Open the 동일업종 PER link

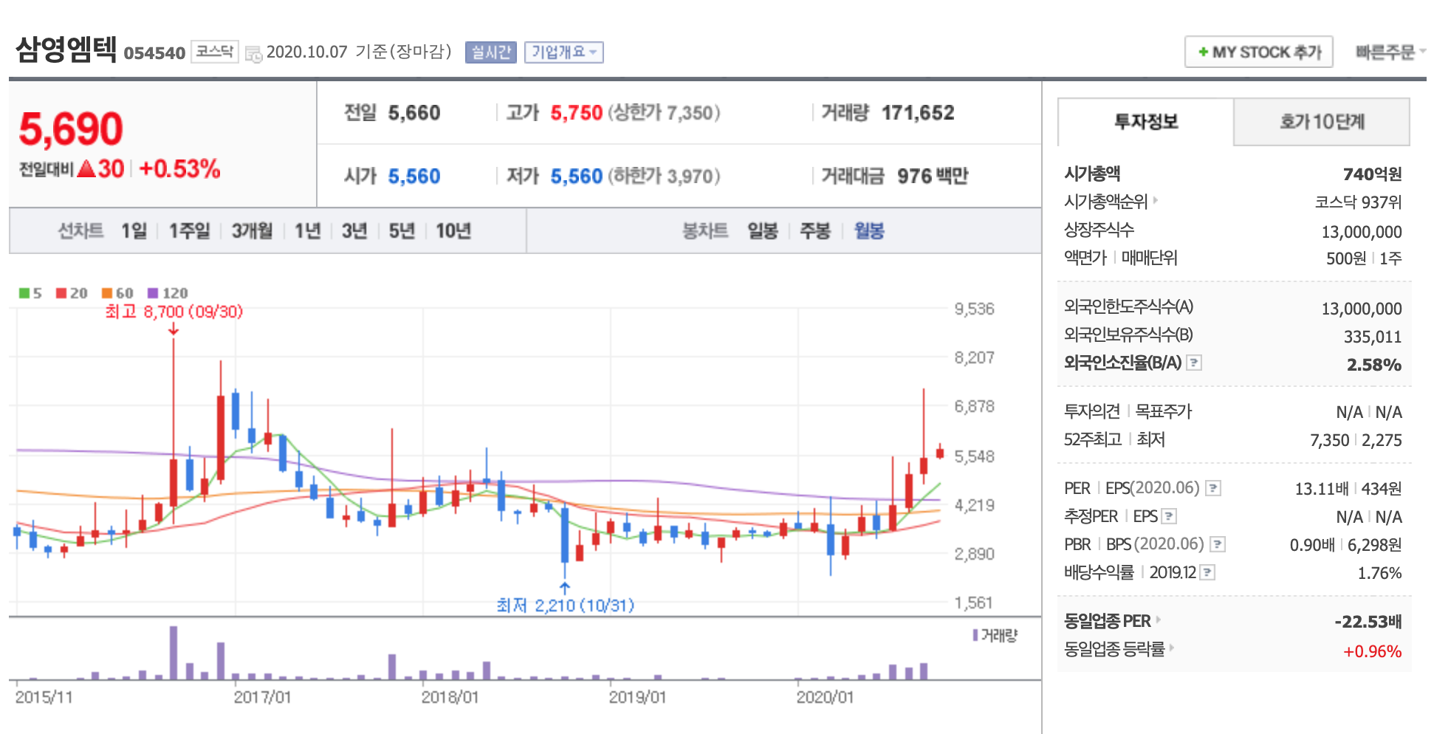pyautogui.click(x=1112, y=621)
